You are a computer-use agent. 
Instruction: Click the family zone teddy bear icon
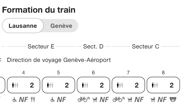pos(173,100)
